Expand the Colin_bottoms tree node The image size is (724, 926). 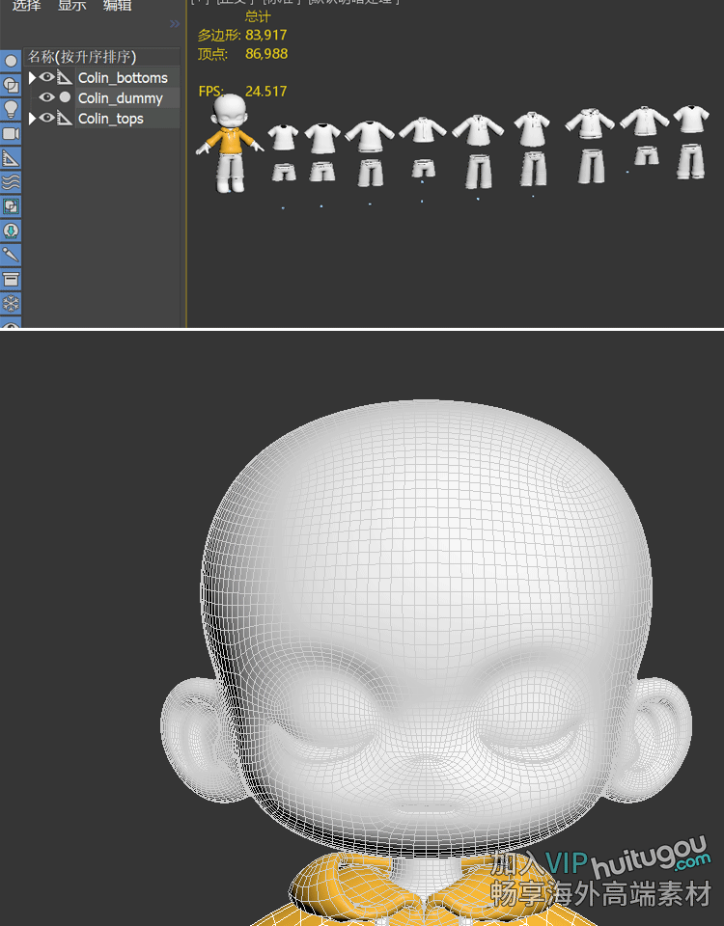[32, 77]
